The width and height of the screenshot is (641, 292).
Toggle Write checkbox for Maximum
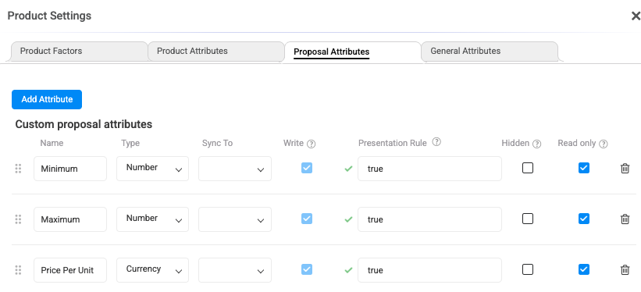coord(307,219)
